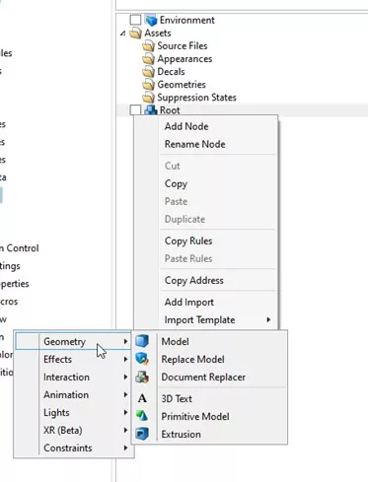
Task: Expand the Lights submenu arrow
Action: pyautogui.click(x=125, y=412)
